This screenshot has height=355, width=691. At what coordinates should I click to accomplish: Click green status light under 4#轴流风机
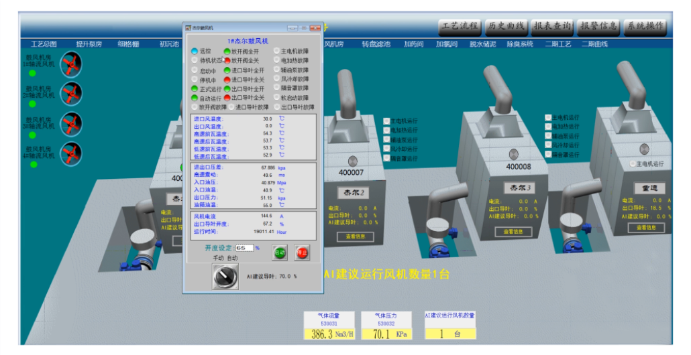pyautogui.click(x=33, y=164)
